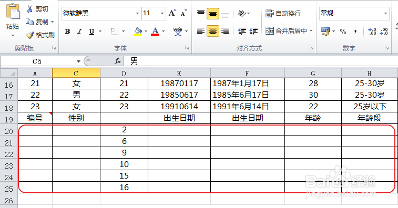
Task: Align text left
Action: 201,31
